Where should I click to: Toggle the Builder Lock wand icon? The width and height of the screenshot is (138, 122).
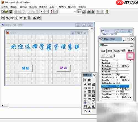coord(85,111)
